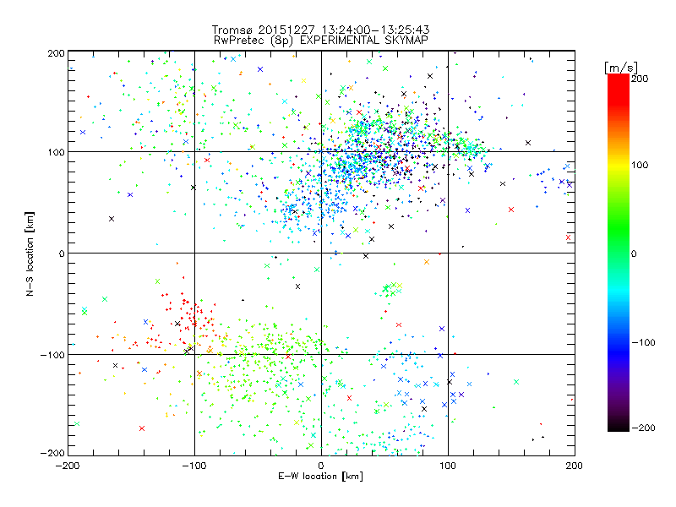Click the plot title 'Tromsø 20151227 13:24:00-13:25:43'

point(321,30)
